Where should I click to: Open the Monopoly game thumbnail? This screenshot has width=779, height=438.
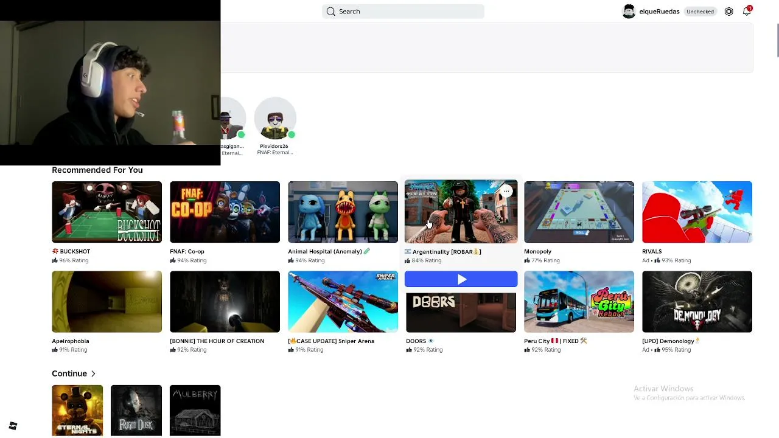579,212
